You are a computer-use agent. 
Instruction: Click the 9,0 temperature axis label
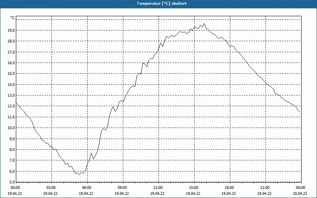13,139
